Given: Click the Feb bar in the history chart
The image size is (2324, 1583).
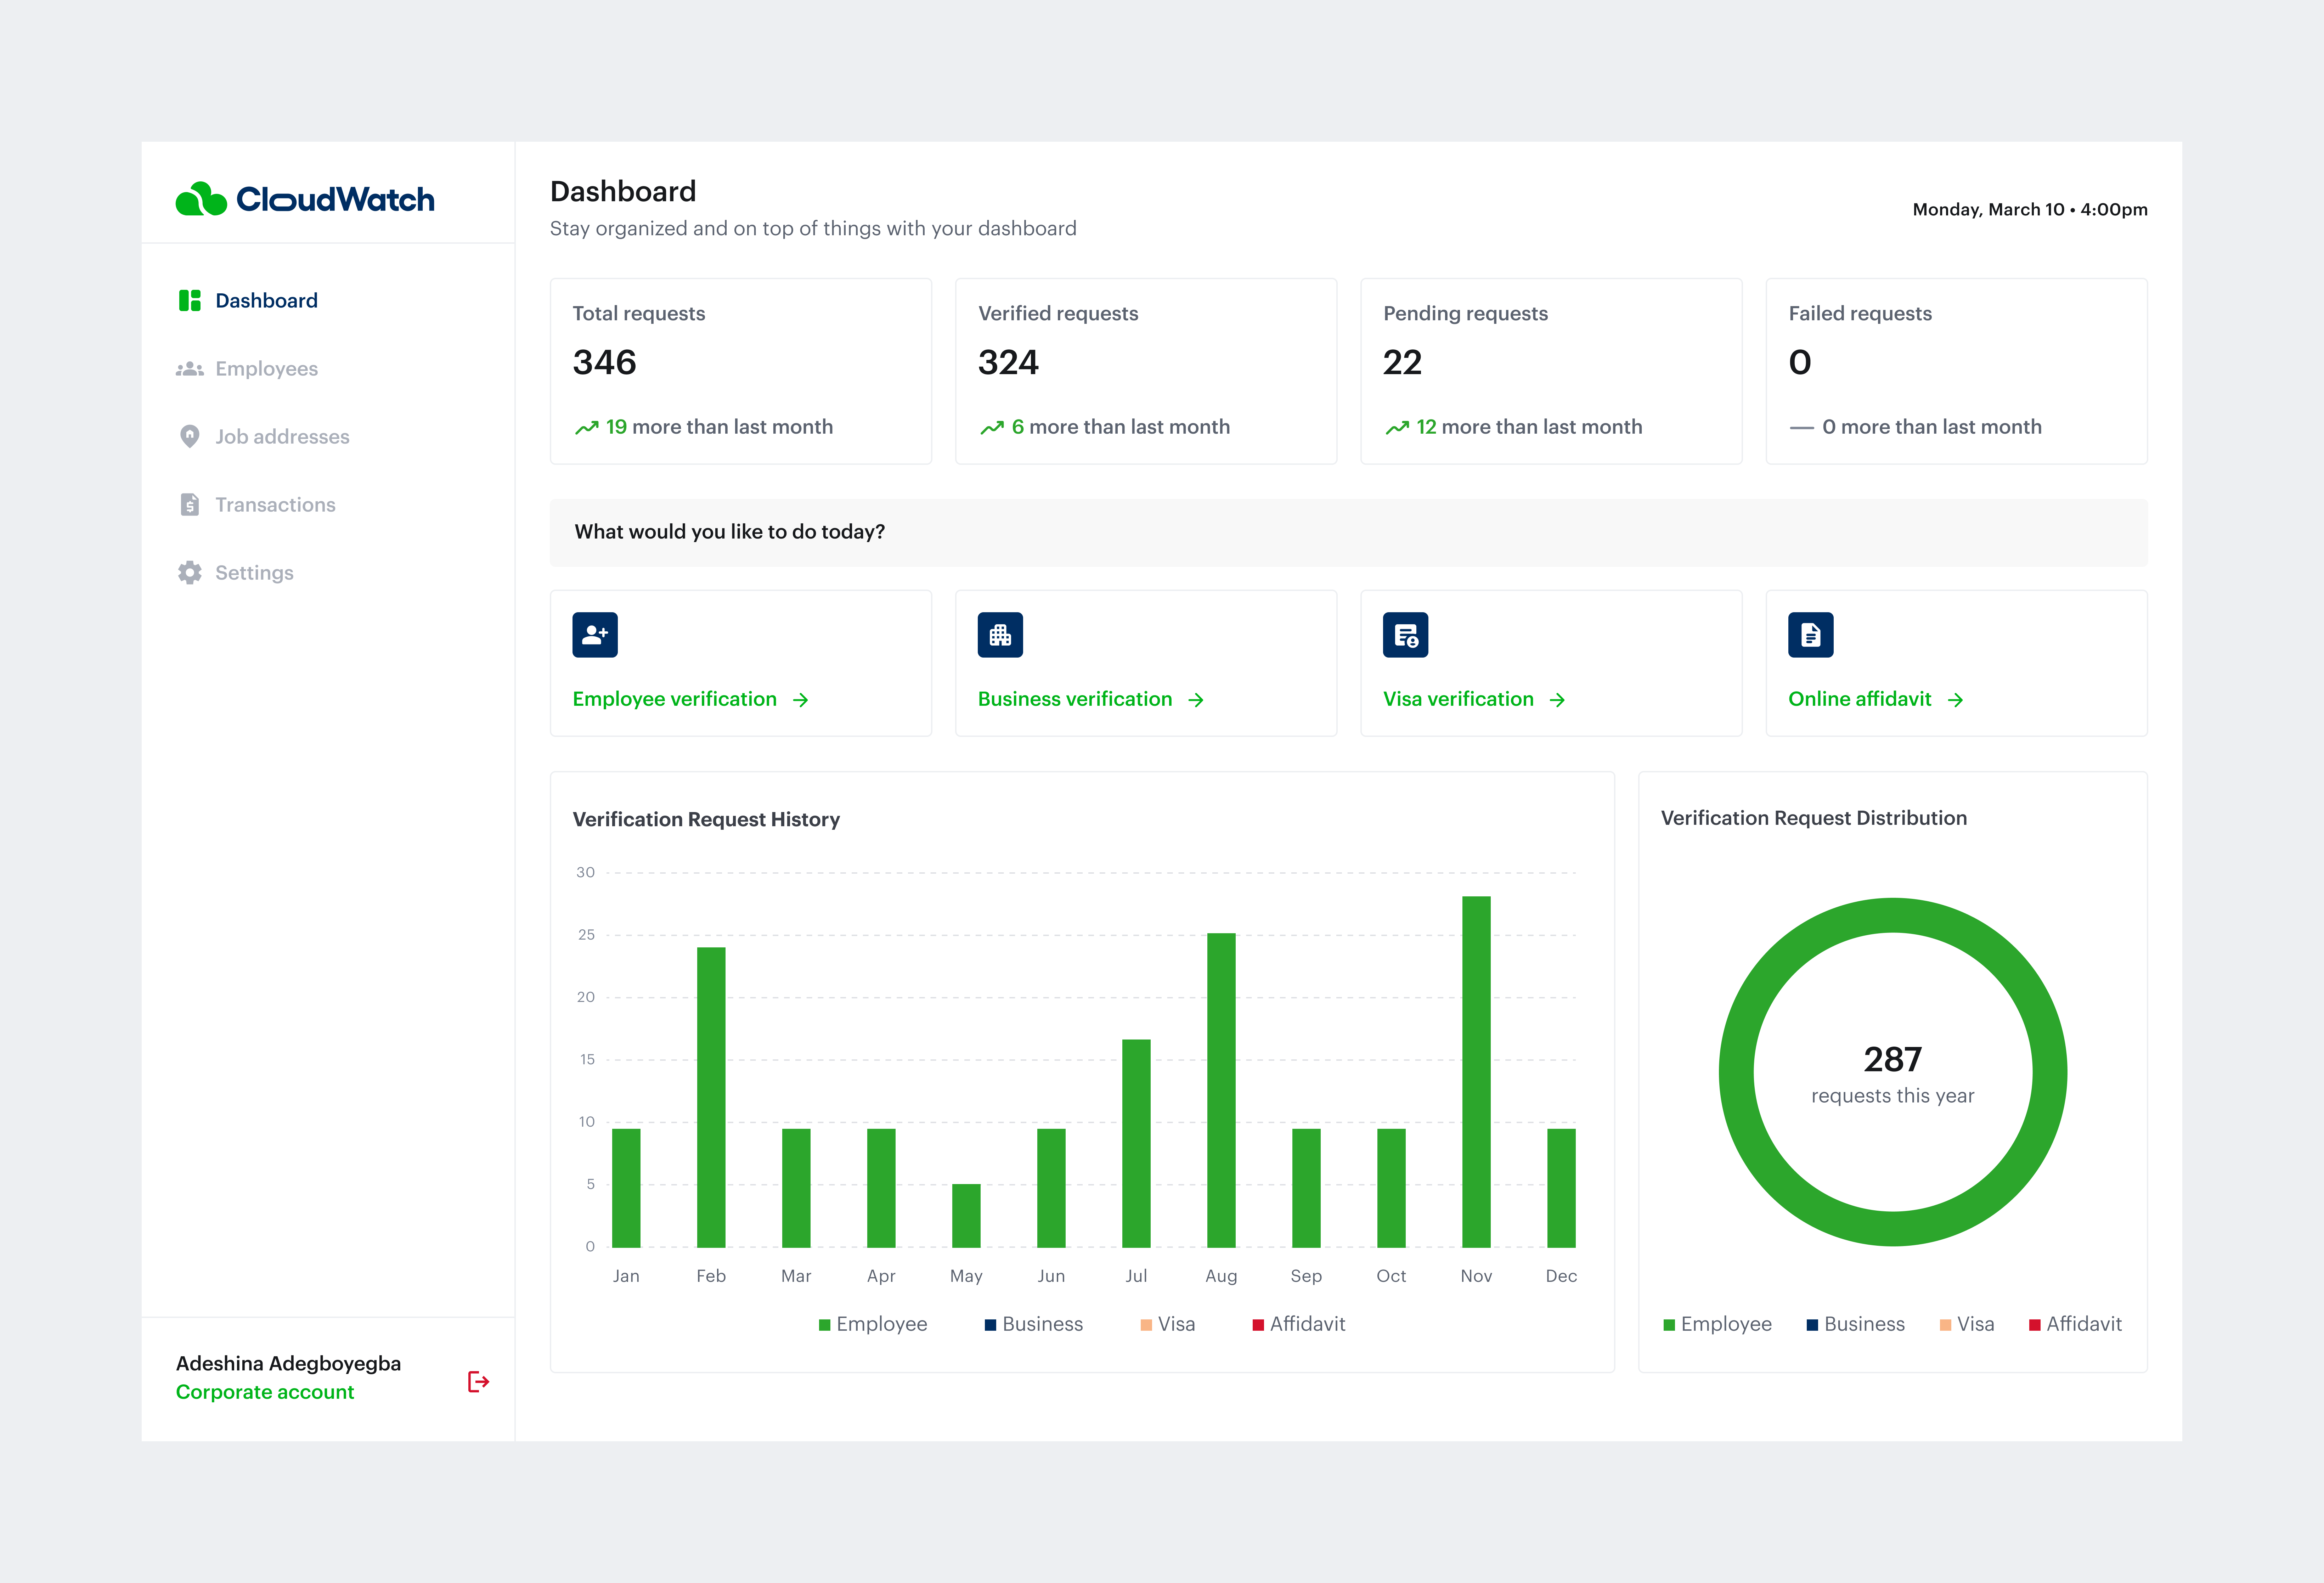Looking at the screenshot, I should click(711, 1097).
